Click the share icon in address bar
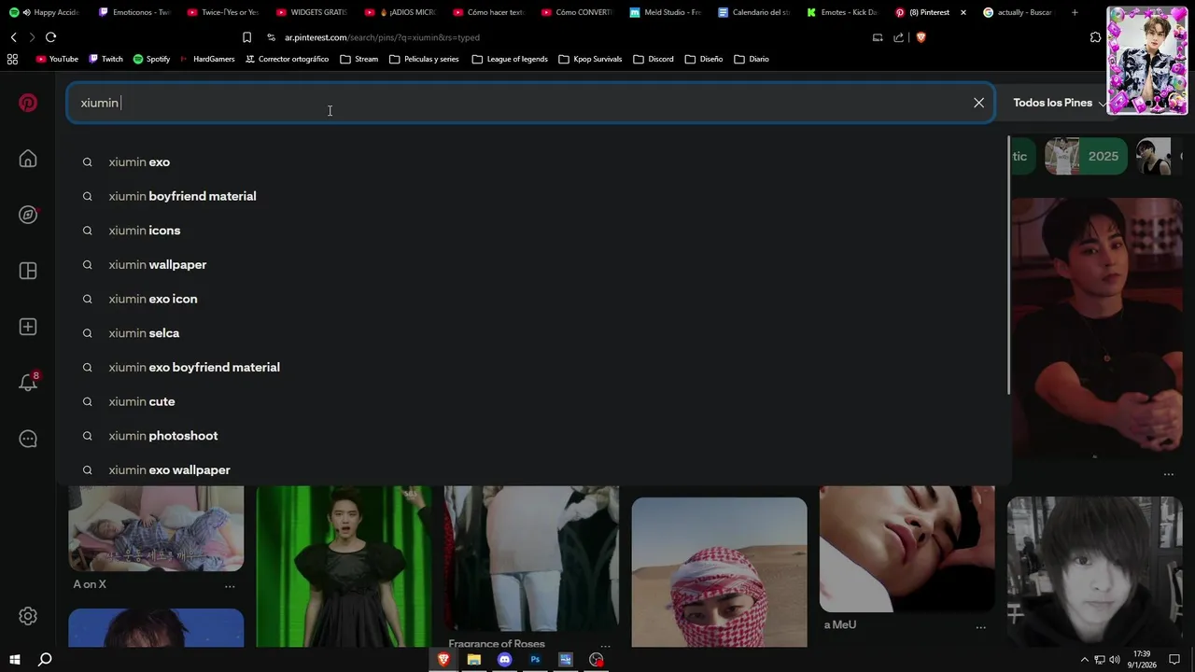Viewport: 1195px width, 672px height. coord(898,37)
